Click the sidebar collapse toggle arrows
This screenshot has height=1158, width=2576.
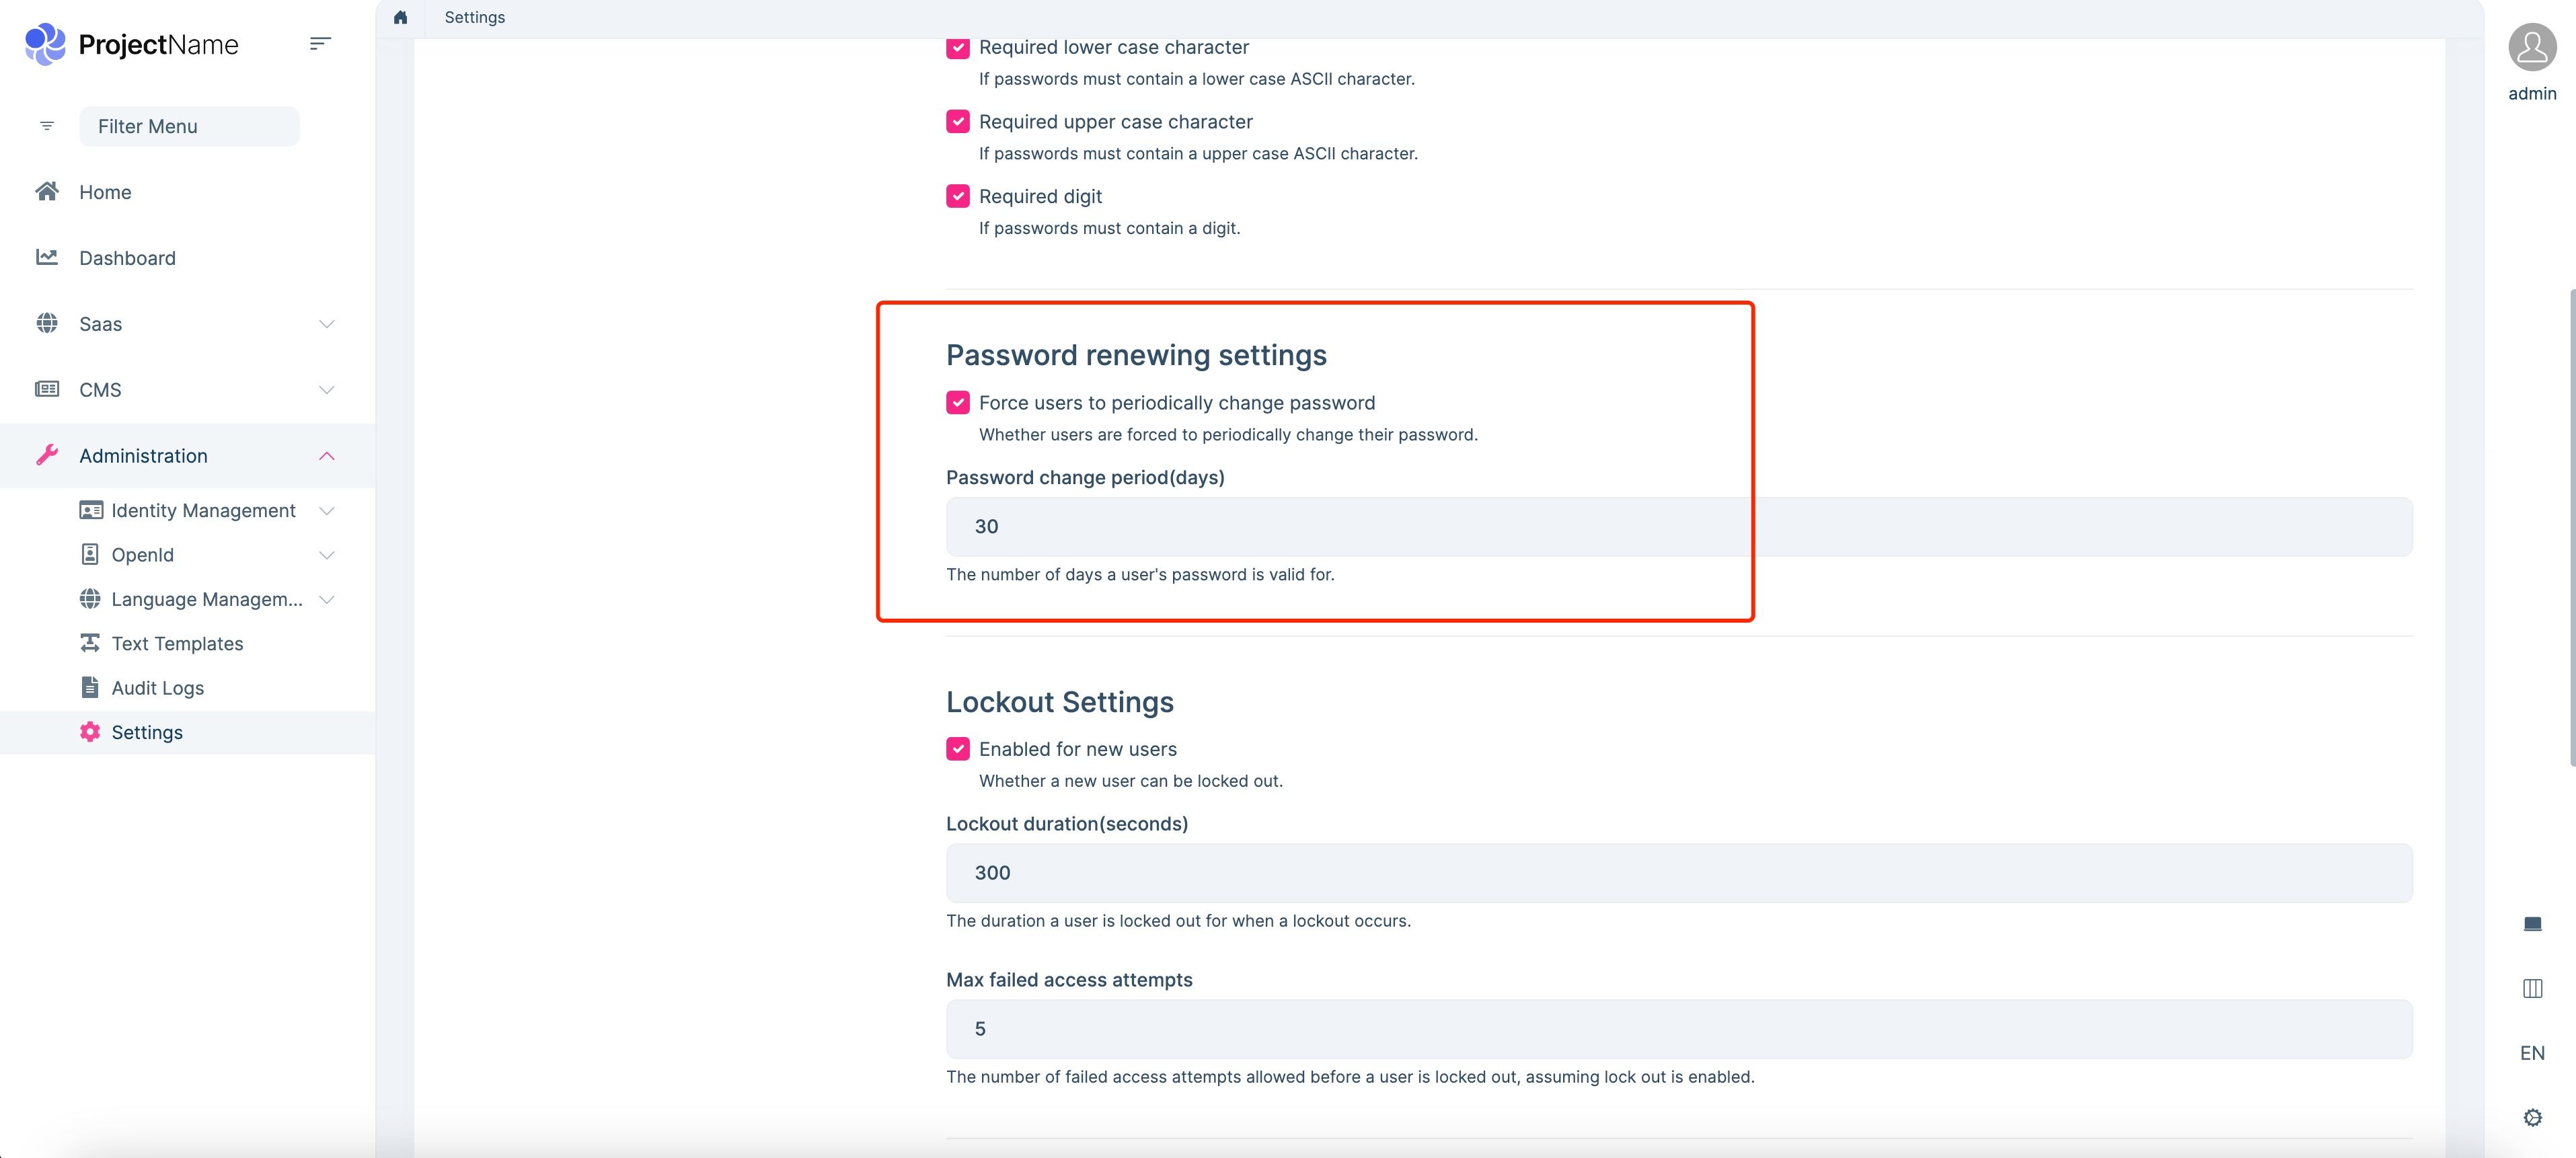(320, 43)
